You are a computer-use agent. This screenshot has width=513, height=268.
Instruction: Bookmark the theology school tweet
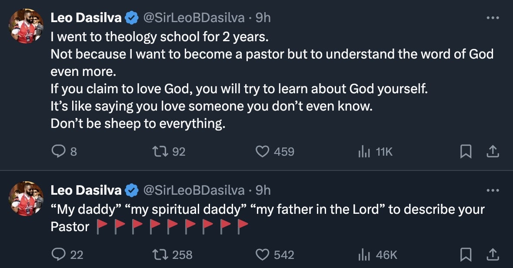(x=466, y=151)
